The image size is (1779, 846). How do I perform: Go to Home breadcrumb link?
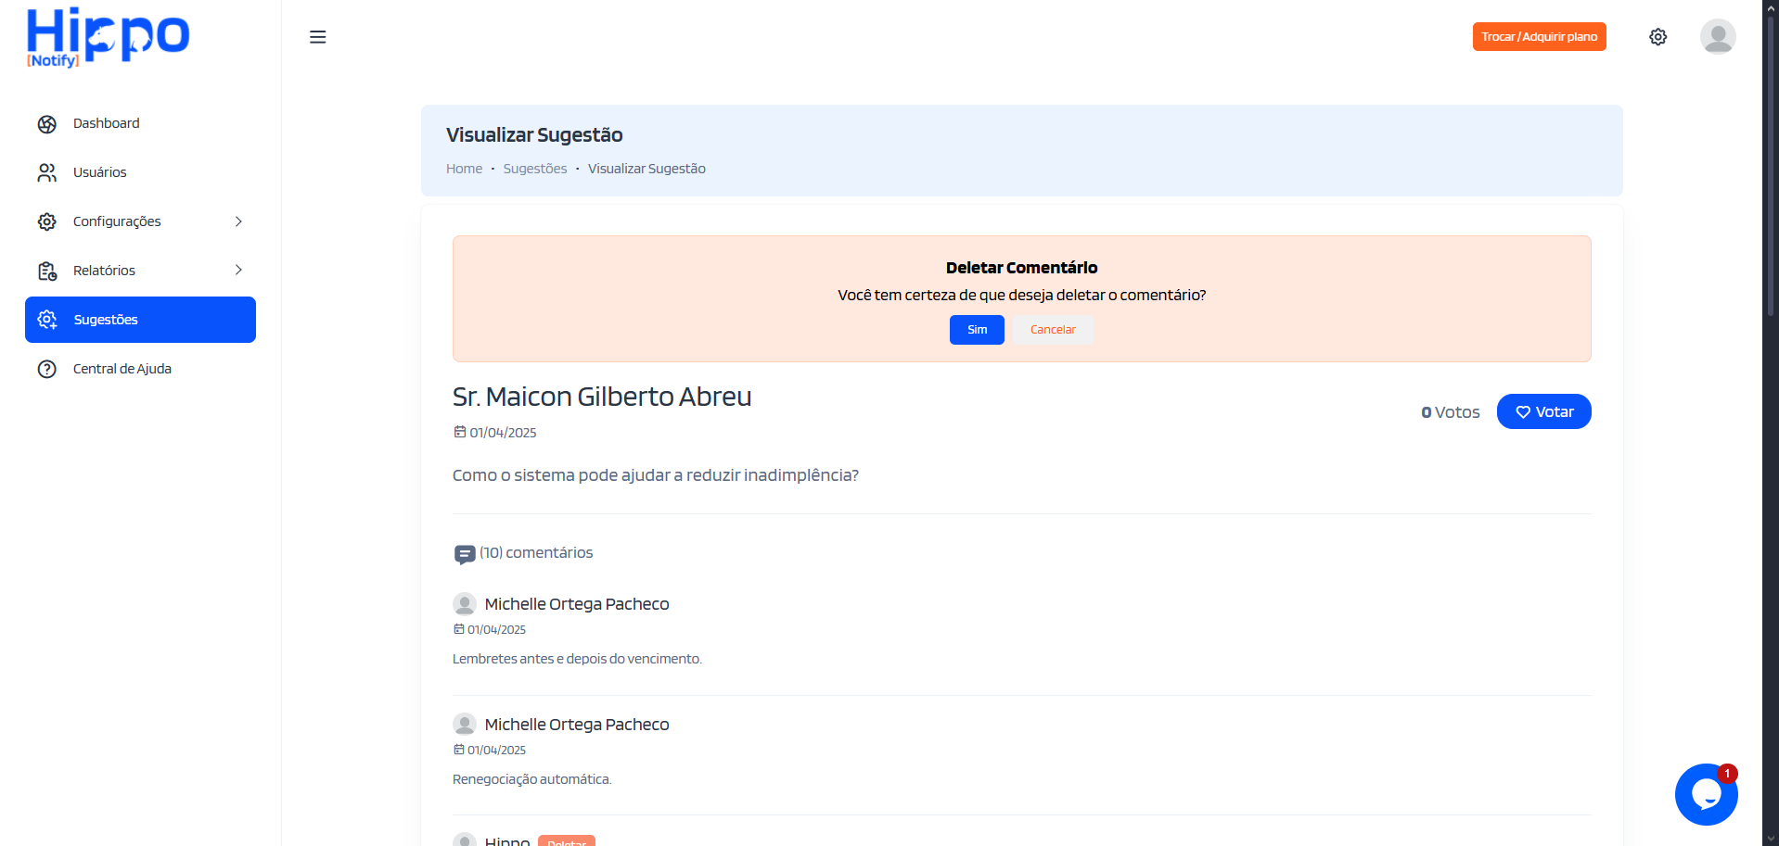464,169
